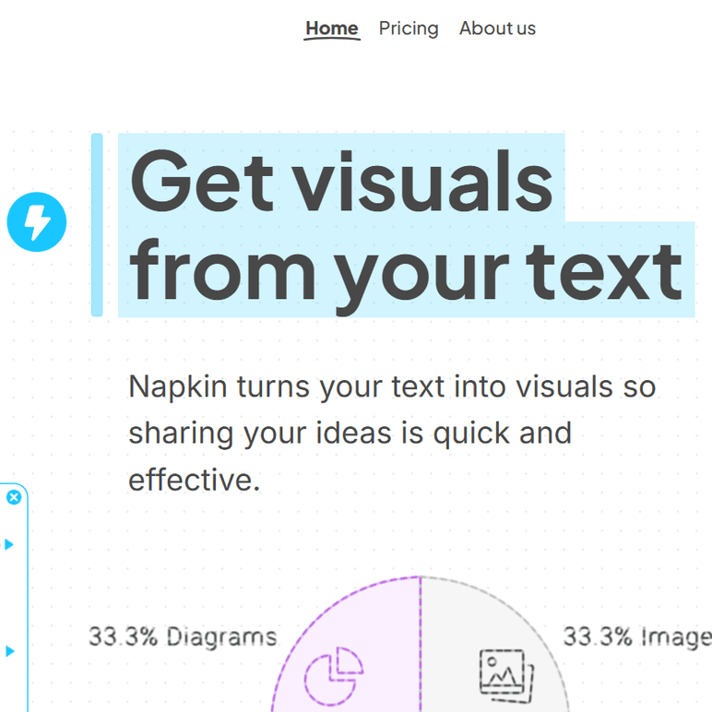The width and height of the screenshot is (712, 712).
Task: Open the Pricing page
Action: 409,29
